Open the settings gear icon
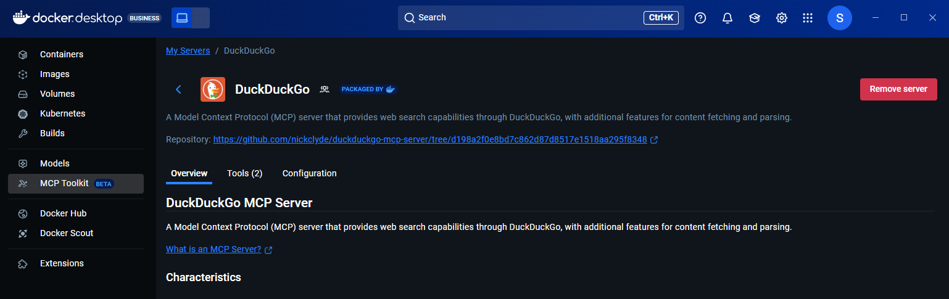The image size is (949, 299). [x=782, y=18]
